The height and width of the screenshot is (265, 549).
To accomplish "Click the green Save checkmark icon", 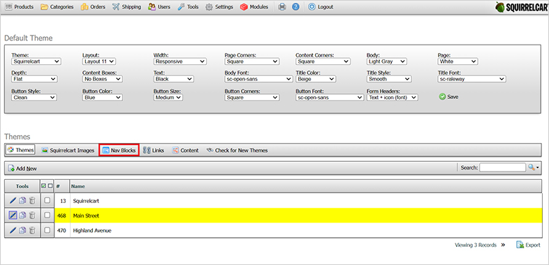I will (442, 97).
